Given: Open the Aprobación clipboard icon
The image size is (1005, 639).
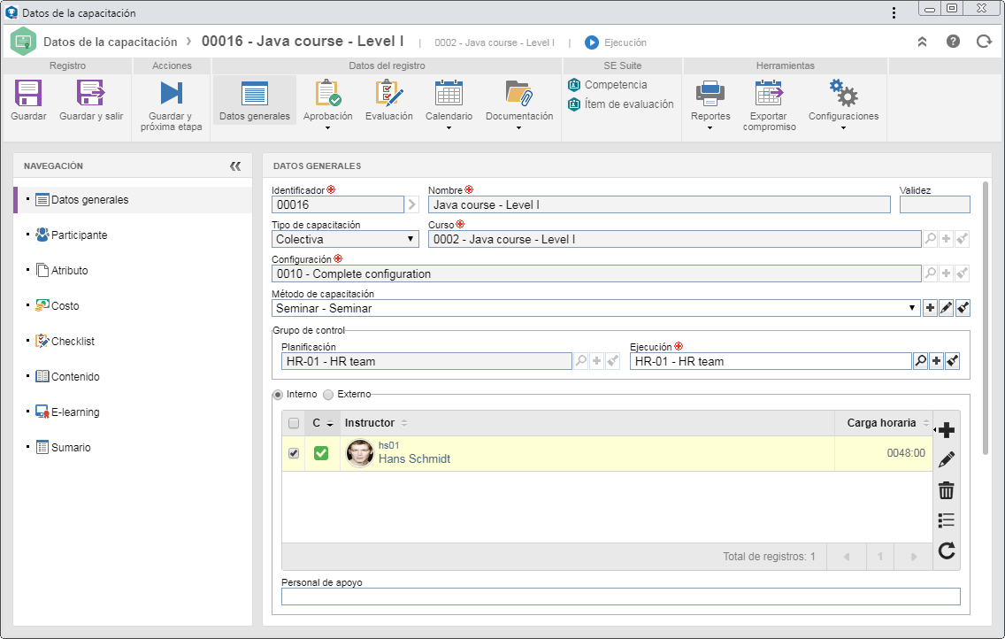Looking at the screenshot, I should pos(327,94).
